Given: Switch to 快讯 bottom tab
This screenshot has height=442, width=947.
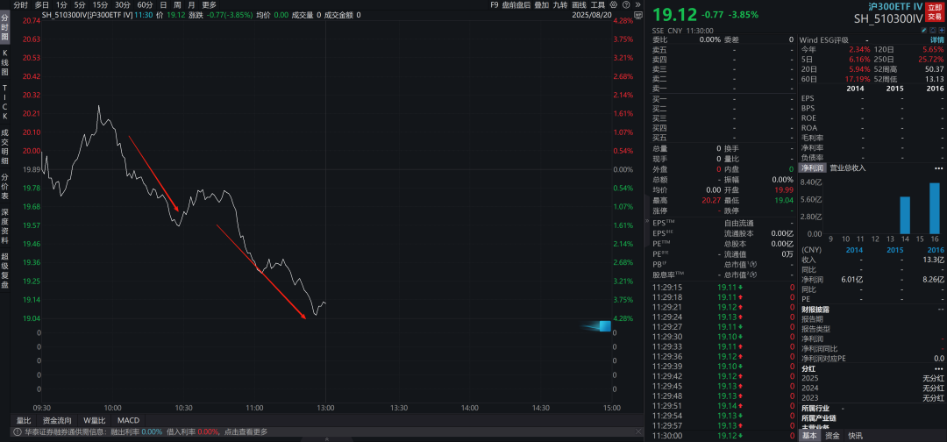Looking at the screenshot, I should 855,435.
